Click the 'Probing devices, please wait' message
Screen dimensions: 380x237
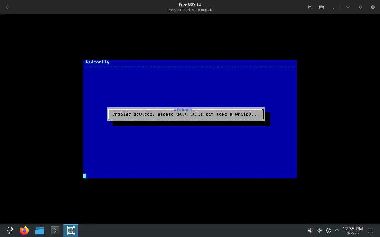pyautogui.click(x=186, y=114)
